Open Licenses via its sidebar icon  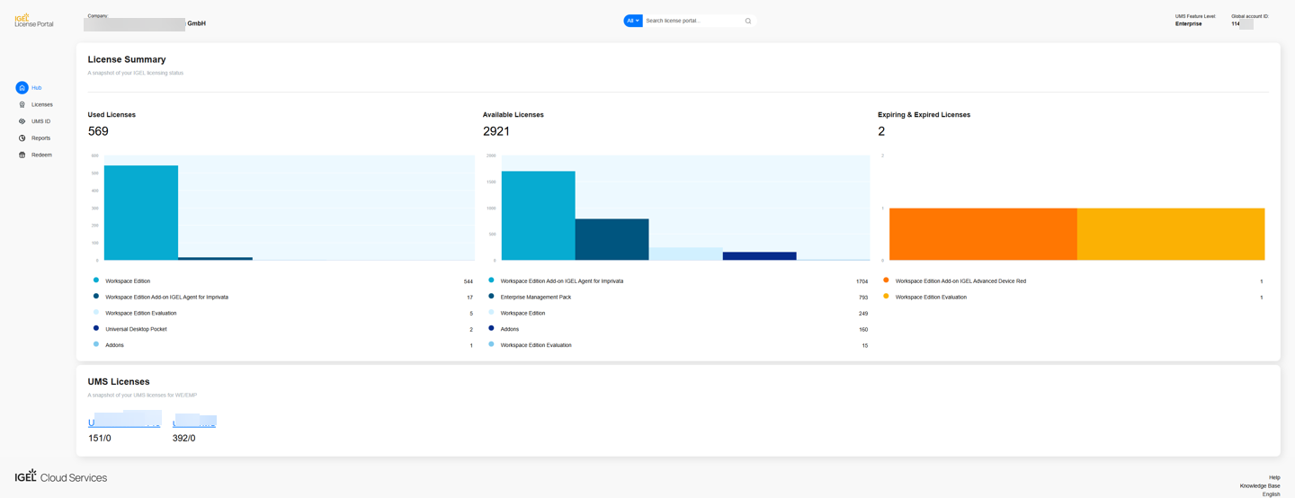coord(22,104)
